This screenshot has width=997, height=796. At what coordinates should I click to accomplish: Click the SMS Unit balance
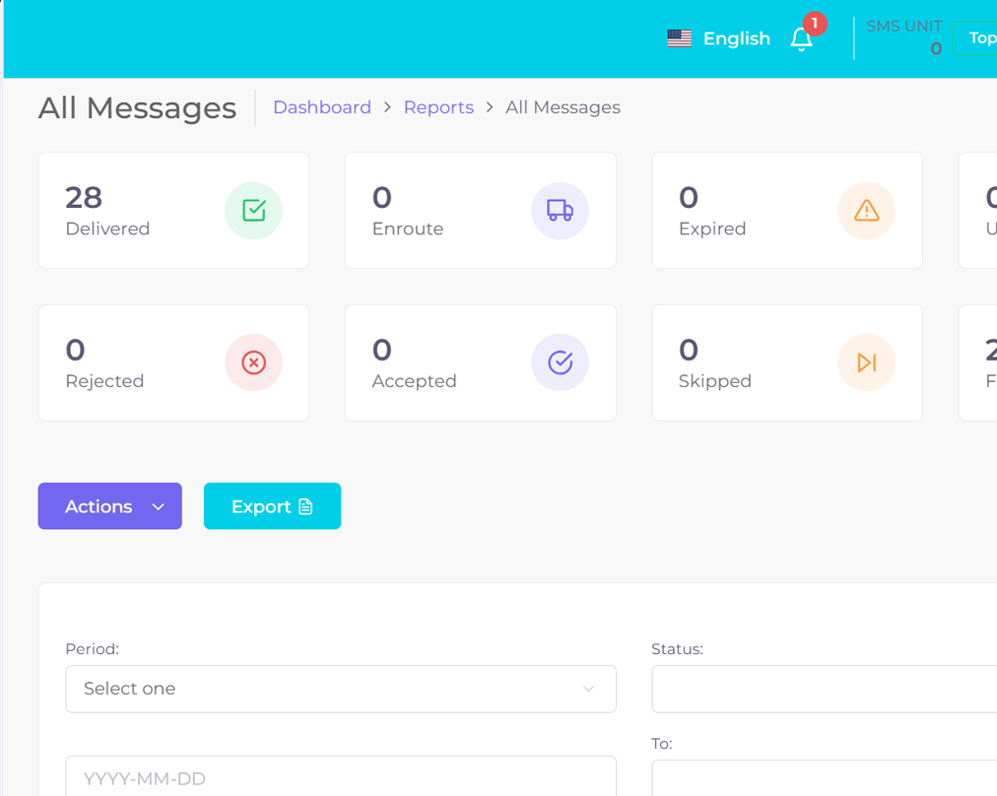(904, 37)
